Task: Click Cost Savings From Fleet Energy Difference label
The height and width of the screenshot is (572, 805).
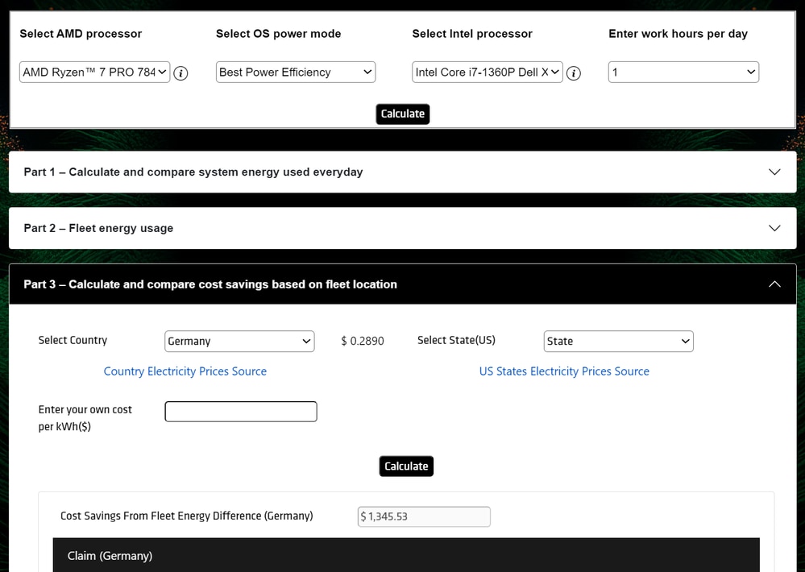Action: (187, 516)
